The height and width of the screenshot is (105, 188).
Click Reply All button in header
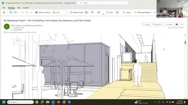[x=157, y=24]
